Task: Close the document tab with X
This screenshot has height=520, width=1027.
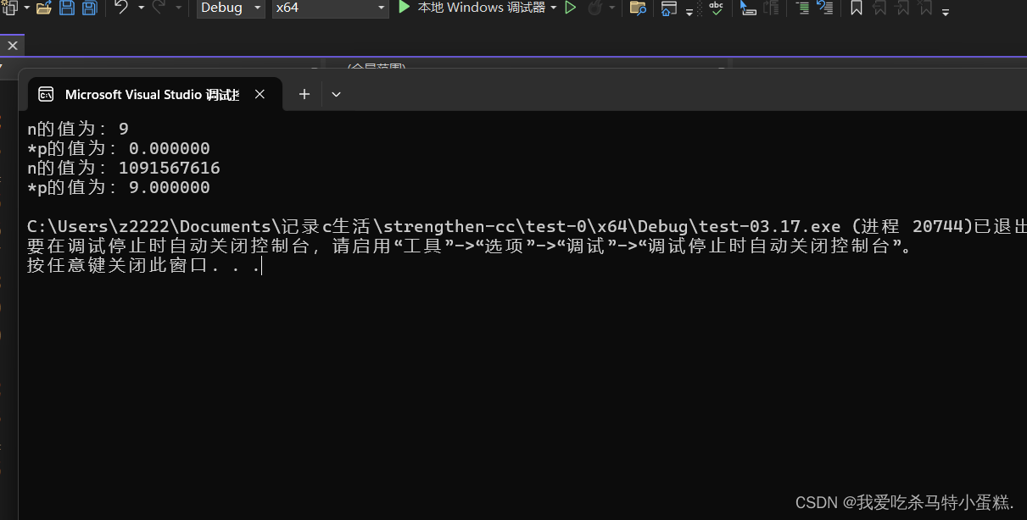Action: coord(12,45)
